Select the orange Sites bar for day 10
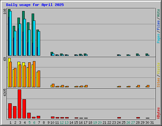The height and width of the screenshot is (126, 162). pyautogui.click(x=53, y=86)
